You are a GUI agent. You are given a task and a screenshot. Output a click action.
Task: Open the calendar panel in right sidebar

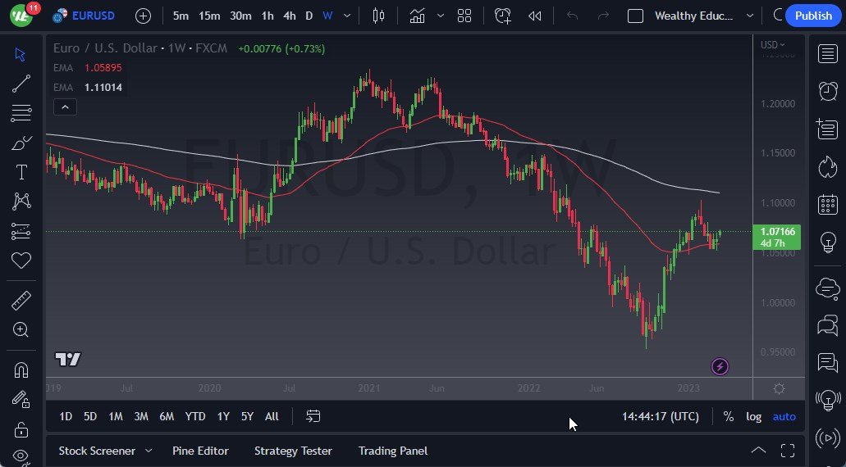[x=828, y=204]
